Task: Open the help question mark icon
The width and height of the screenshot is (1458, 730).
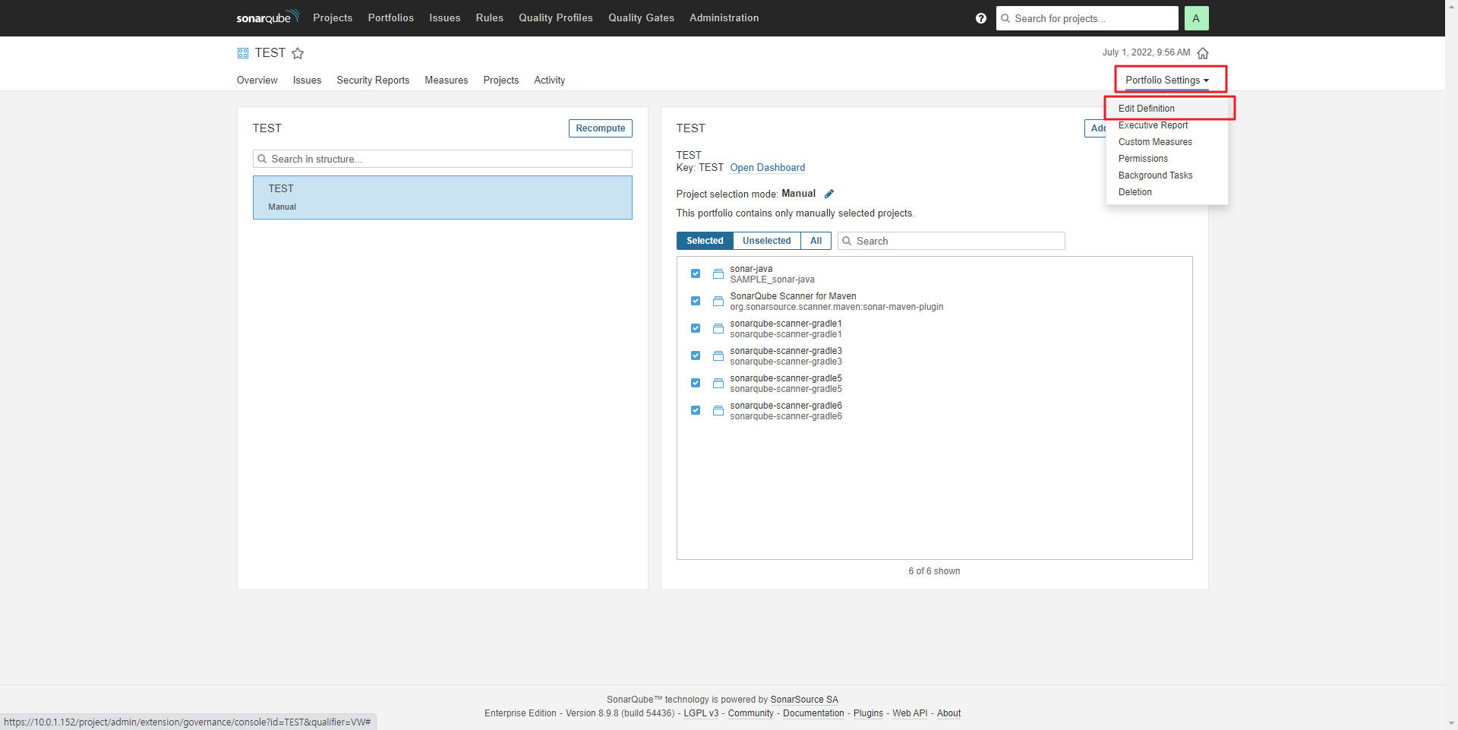Action: [981, 18]
